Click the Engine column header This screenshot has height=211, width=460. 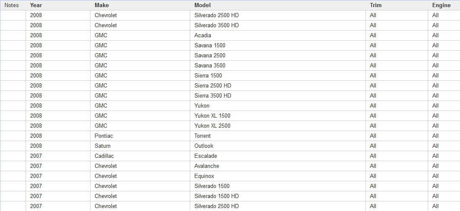(x=441, y=5)
